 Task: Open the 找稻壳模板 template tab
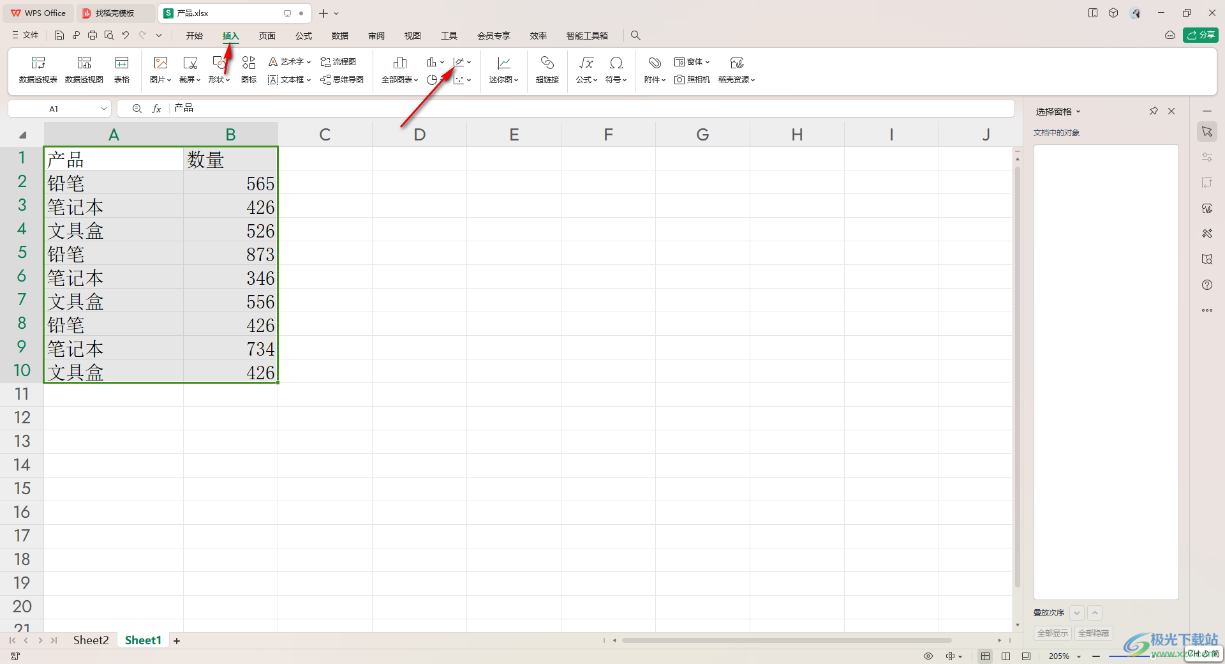click(x=115, y=13)
